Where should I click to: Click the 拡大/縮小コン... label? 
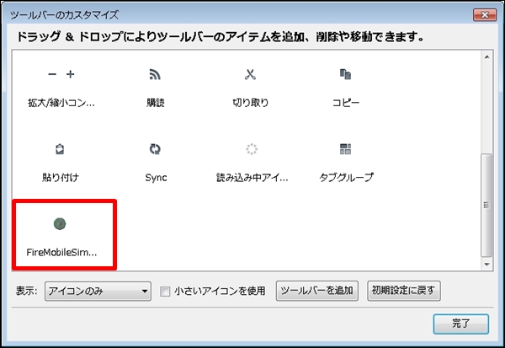point(61,103)
